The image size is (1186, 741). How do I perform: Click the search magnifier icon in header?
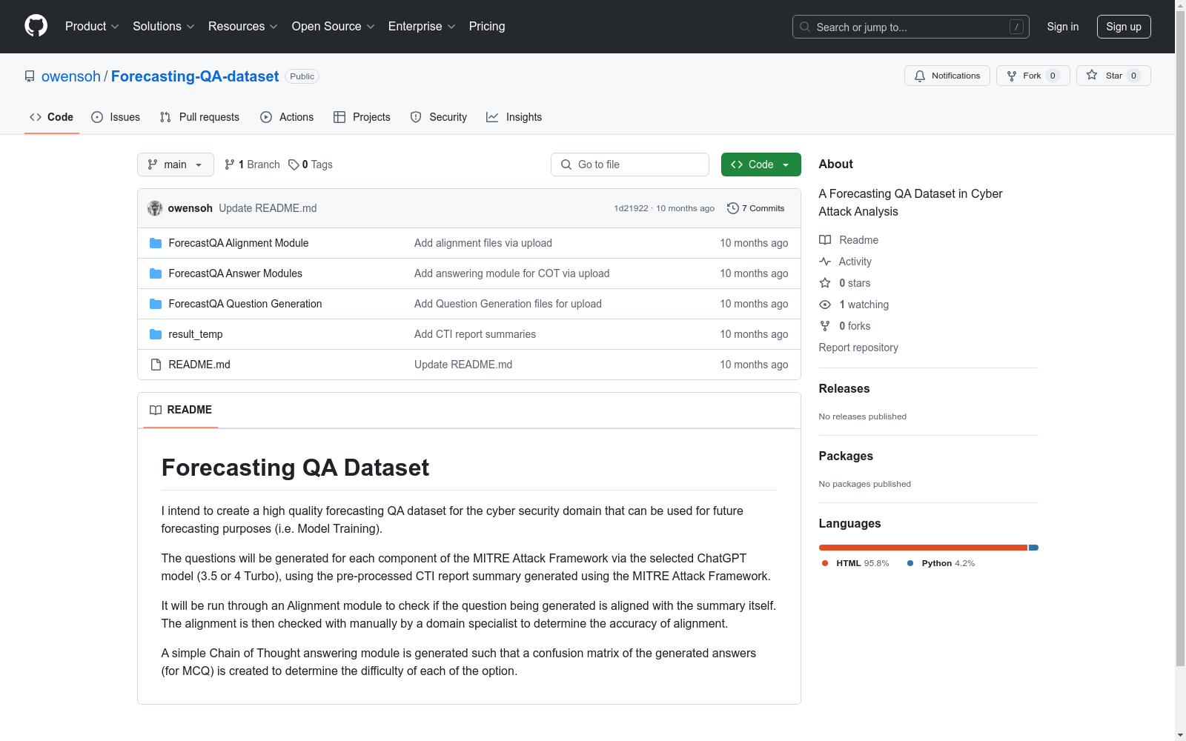point(805,27)
